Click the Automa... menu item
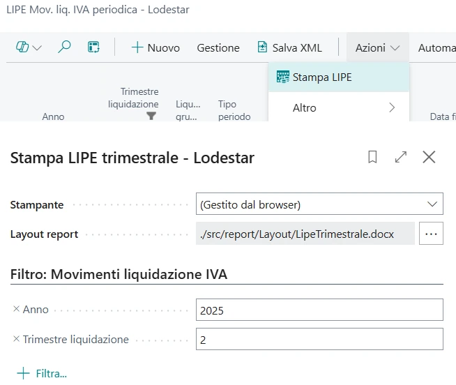Screen dimensions: 456x385 (436, 47)
